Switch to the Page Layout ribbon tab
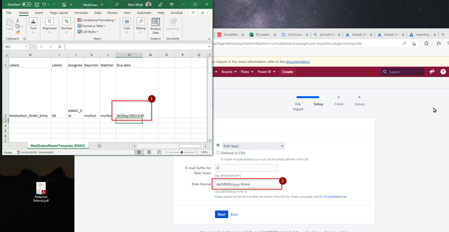Screen dimensions: 449x232 (59, 13)
